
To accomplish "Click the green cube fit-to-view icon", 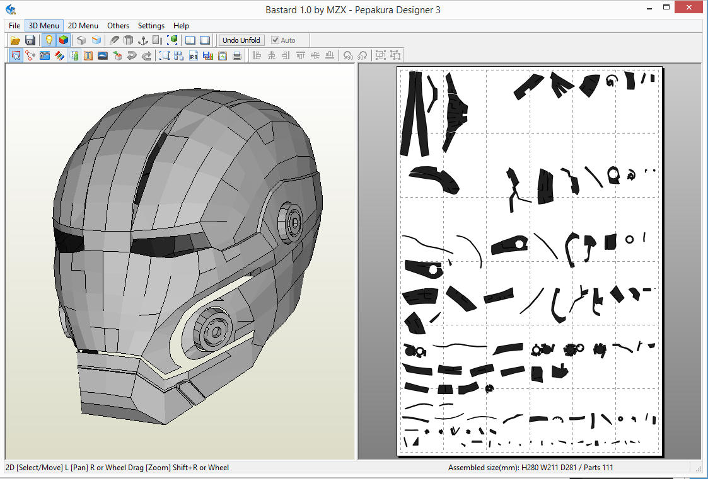I will click(173, 40).
